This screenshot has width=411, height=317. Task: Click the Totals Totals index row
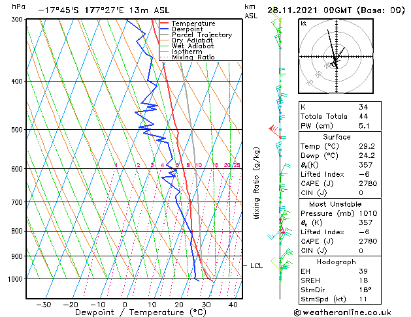pos(340,116)
